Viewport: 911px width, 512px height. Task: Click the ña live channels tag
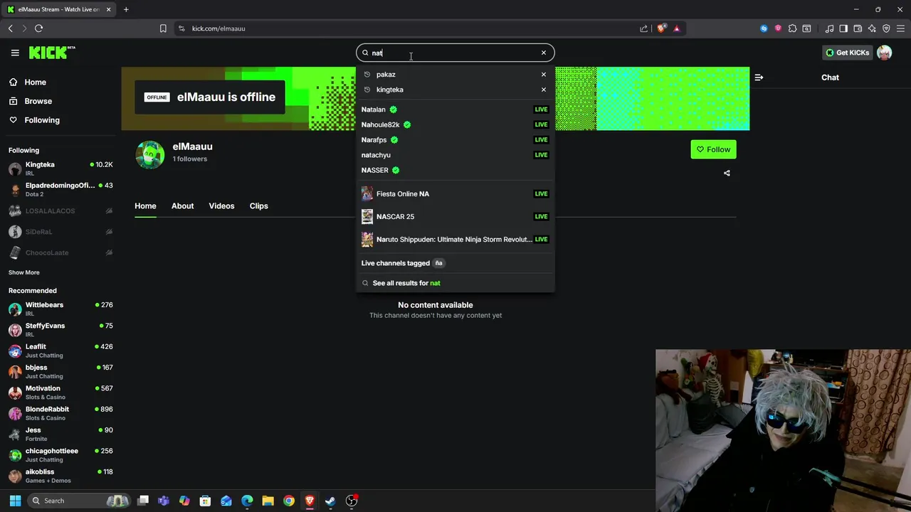tap(438, 263)
